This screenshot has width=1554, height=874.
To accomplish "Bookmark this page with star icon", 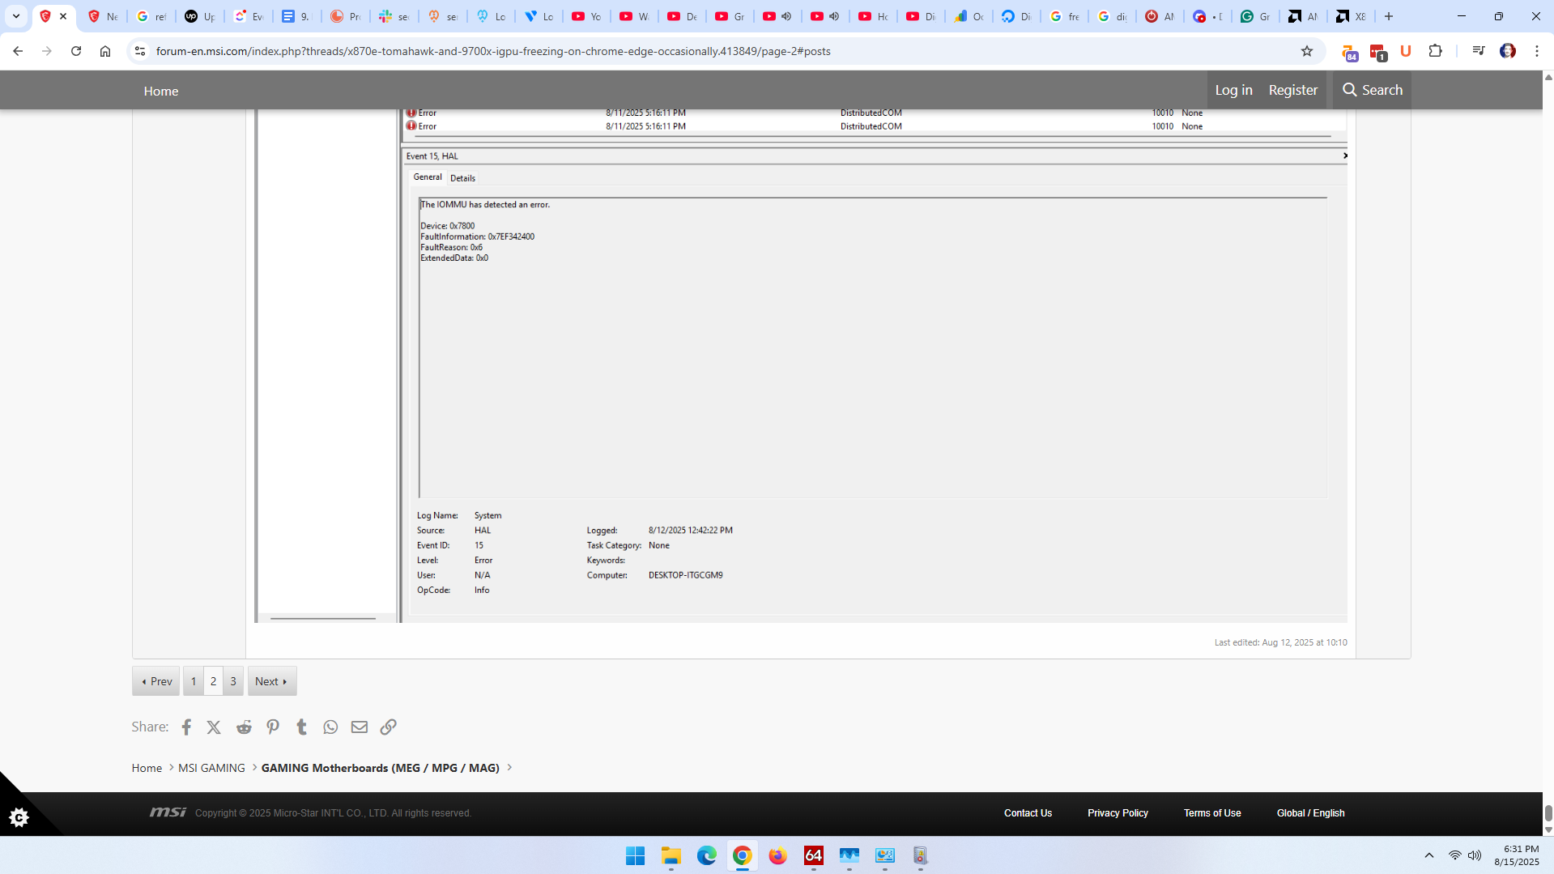I will [1307, 51].
